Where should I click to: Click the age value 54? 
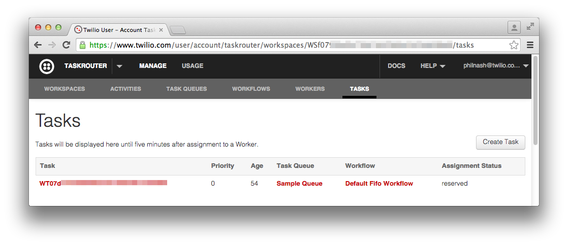255,184
